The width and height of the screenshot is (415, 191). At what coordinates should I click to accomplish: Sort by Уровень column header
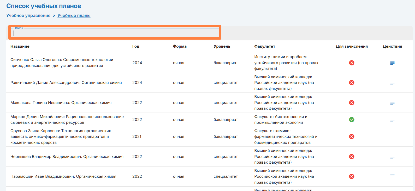click(x=222, y=46)
